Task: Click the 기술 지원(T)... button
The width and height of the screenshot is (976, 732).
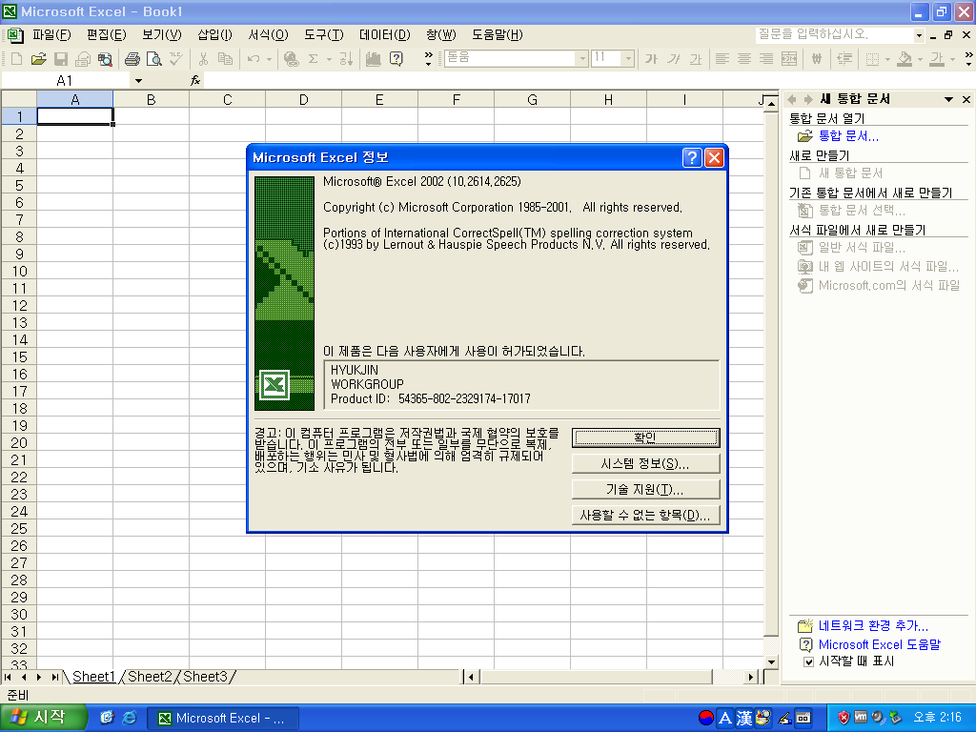Action: coord(645,489)
